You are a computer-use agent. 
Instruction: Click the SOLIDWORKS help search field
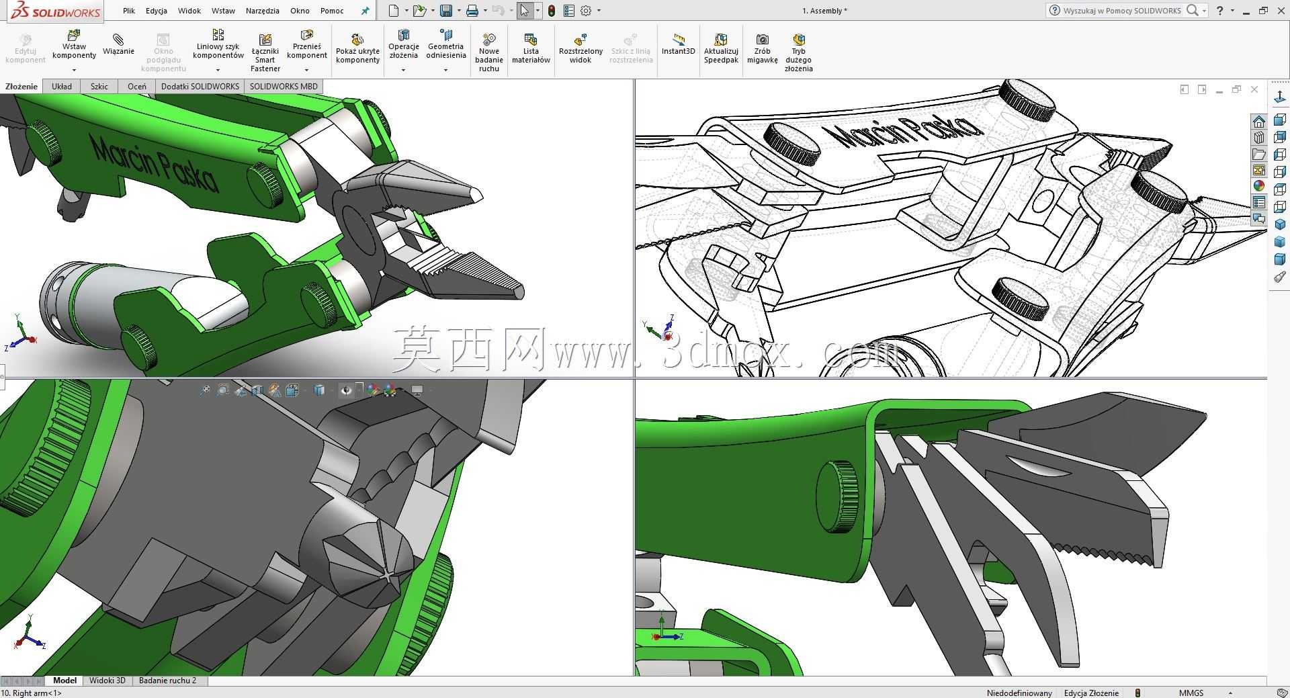(x=1122, y=11)
